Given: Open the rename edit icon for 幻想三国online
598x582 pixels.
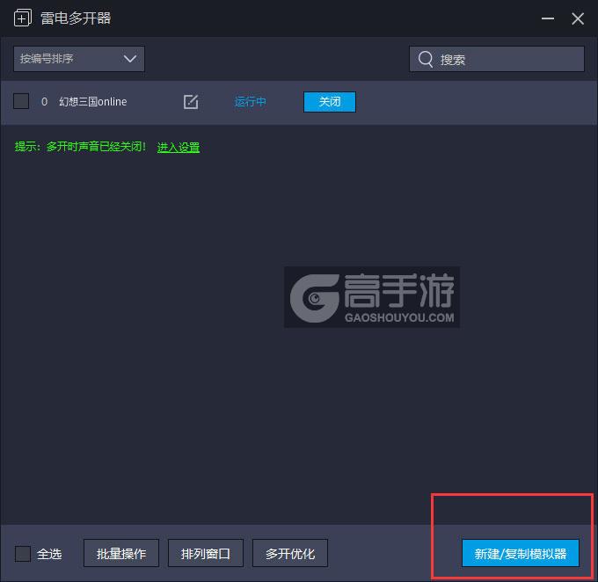Looking at the screenshot, I should coord(191,102).
